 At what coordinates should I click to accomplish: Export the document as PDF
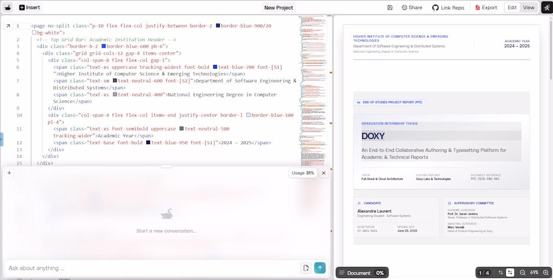tap(486, 8)
